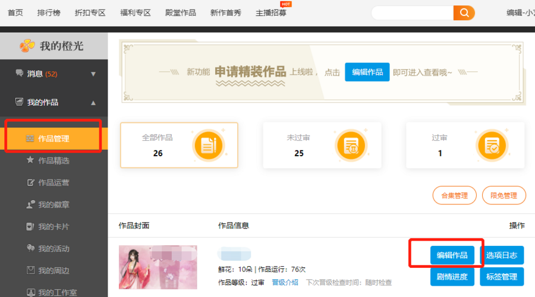Click the 全部作品 document icon
The image size is (535, 297).
pyautogui.click(x=208, y=145)
